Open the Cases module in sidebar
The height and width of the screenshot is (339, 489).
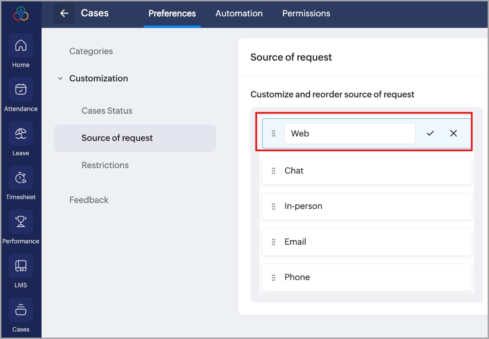click(x=21, y=310)
